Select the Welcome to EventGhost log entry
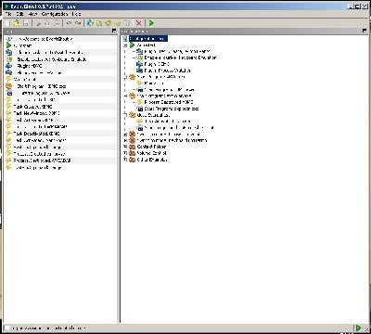Image resolution: width=371 pixels, height=334 pixels. [60, 39]
